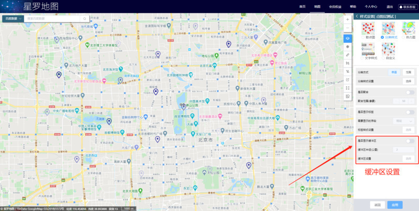The image size is (419, 211).
Task: Click the 联系客服 chat icon
Action: point(401,7)
